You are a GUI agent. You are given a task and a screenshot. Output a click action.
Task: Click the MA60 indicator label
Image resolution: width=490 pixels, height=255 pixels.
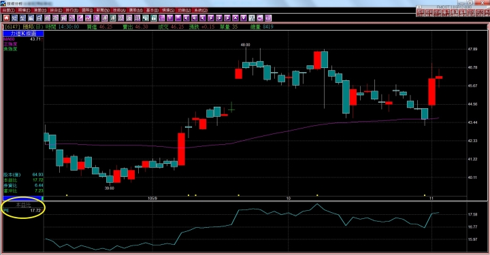click(x=9, y=39)
